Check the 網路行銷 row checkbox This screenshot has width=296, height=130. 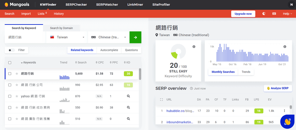point(10,74)
